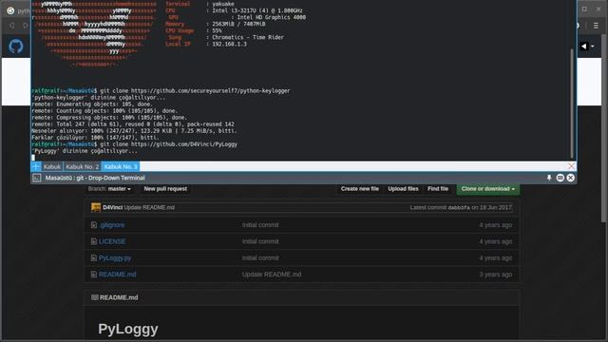Screen dimensions: 608x342
Task: Open the PyLoggy.py file
Action: coord(115,257)
